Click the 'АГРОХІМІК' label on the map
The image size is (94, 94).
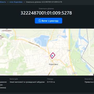click(x=7, y=31)
